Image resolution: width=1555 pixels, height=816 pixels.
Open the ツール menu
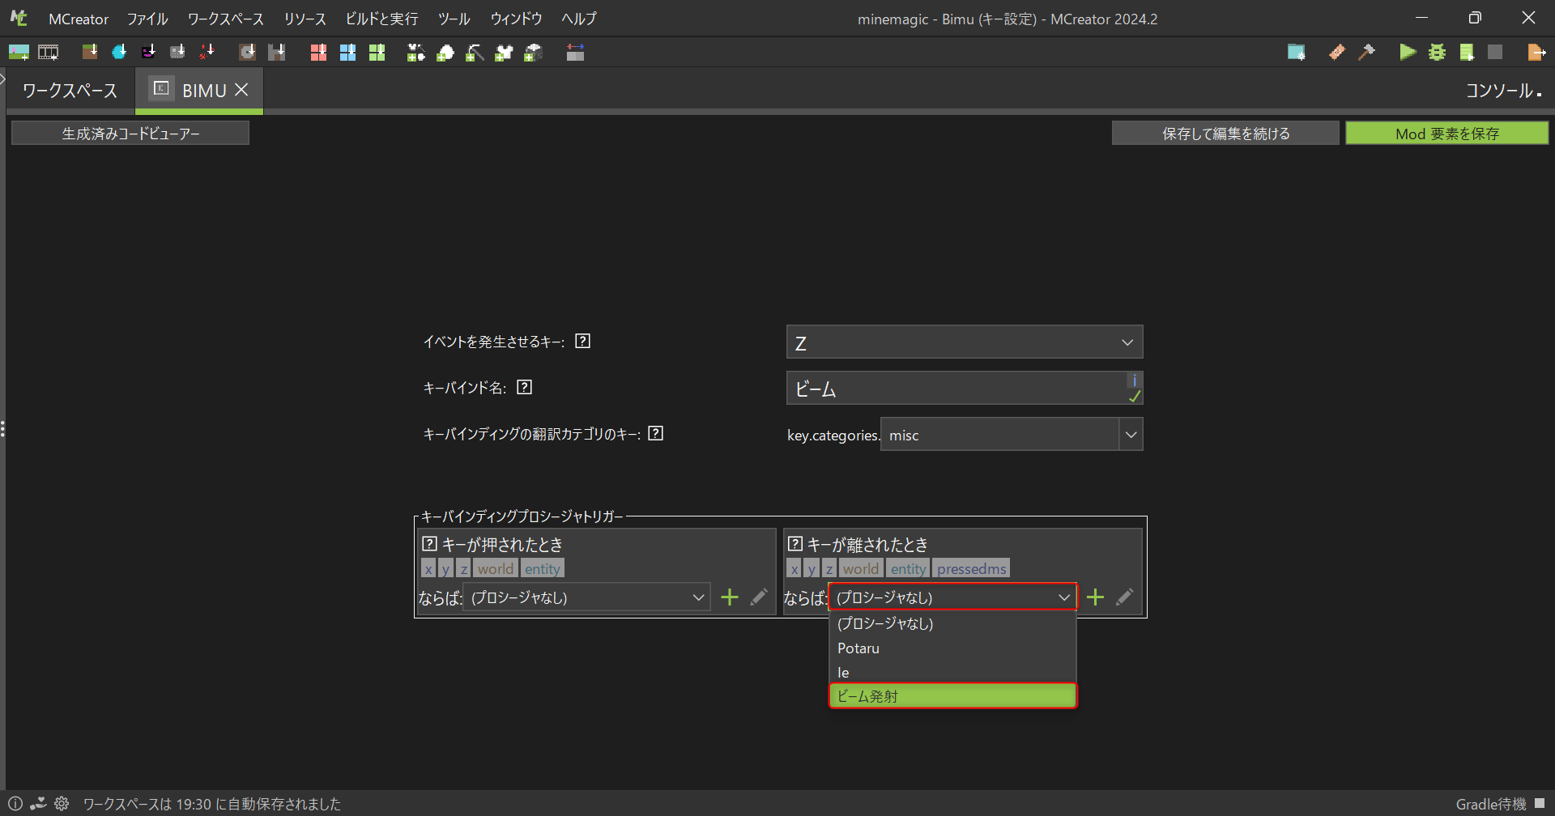[x=454, y=19]
